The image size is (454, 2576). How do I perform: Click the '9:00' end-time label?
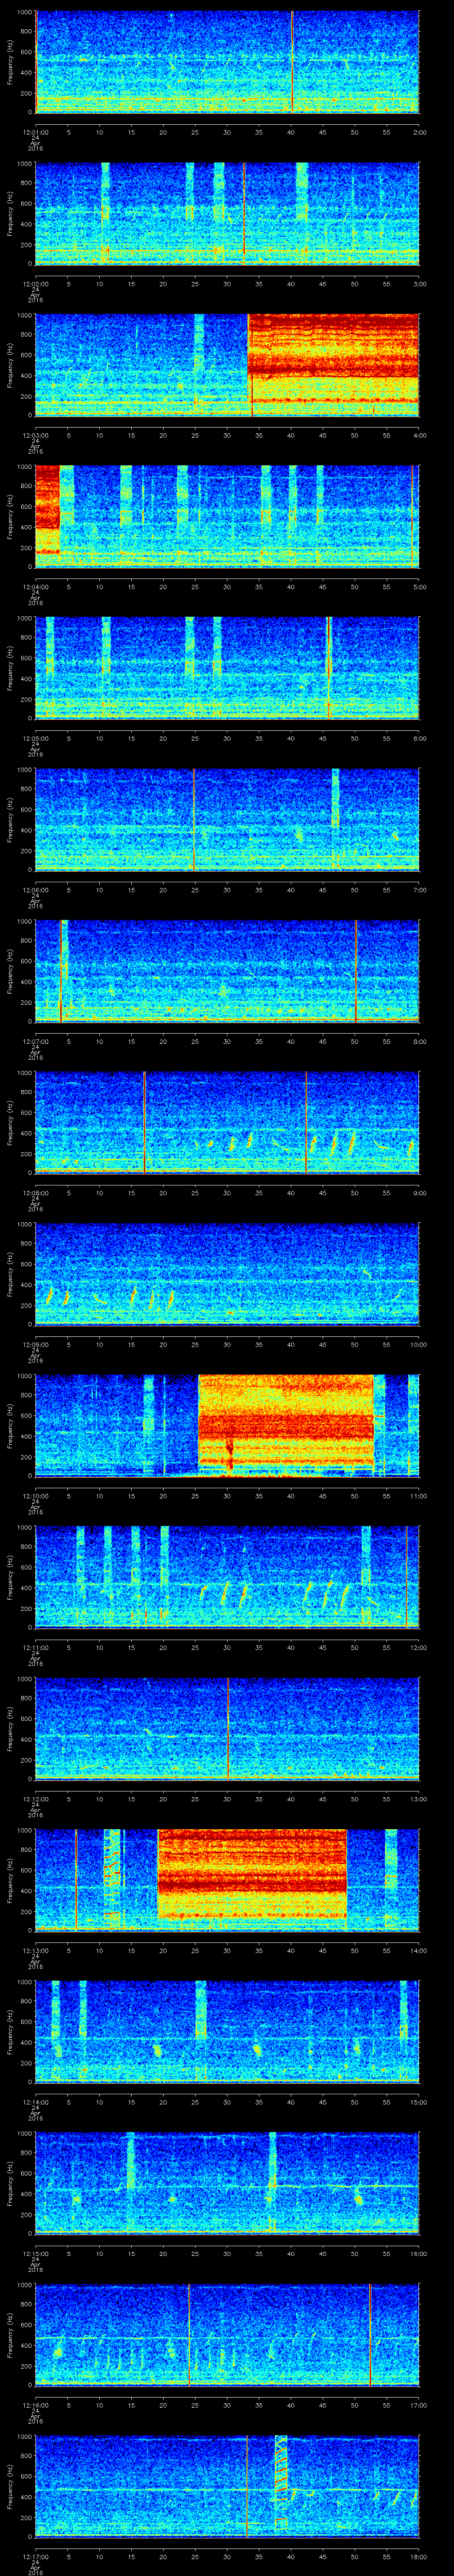419,1192
